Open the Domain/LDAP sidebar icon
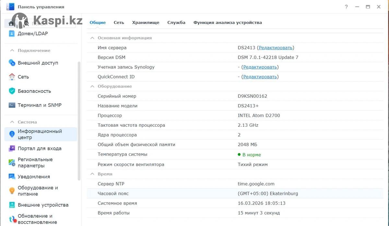 (12, 34)
